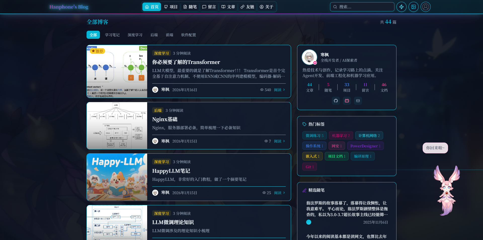This screenshot has height=240, width=483.
Task: Select the 嵌入式 1 tag
Action: (x=312, y=156)
